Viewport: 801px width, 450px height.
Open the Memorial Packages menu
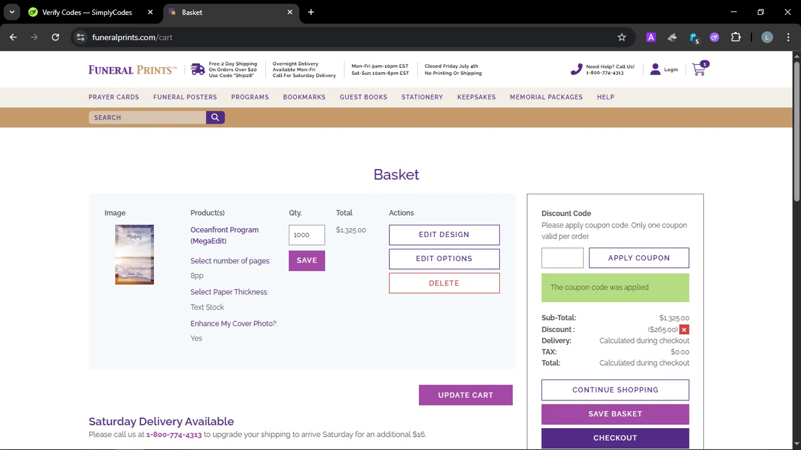546,97
